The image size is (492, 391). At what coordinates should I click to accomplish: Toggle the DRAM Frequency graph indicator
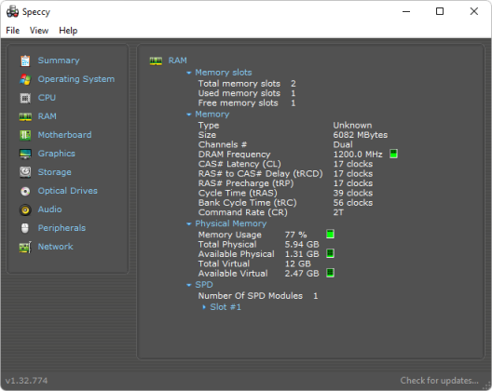tap(393, 154)
